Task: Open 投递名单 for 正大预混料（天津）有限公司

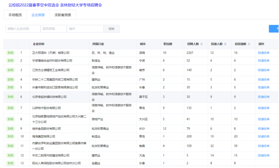Action: coord(264,53)
